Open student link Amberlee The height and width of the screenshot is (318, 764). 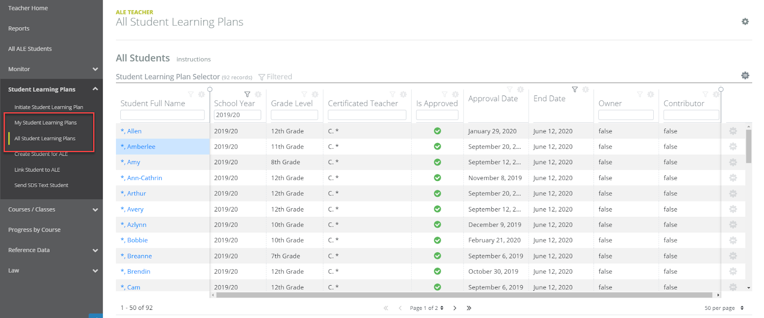click(x=138, y=147)
